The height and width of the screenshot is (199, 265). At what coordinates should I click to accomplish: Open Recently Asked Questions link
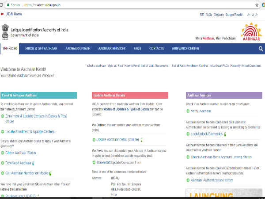[246, 65]
